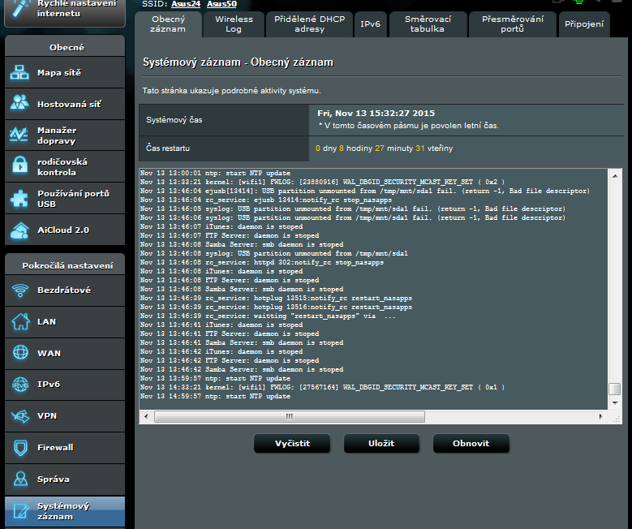The height and width of the screenshot is (529, 632).
Task: Open the Mapa sítě network map icon
Action: click(x=20, y=73)
